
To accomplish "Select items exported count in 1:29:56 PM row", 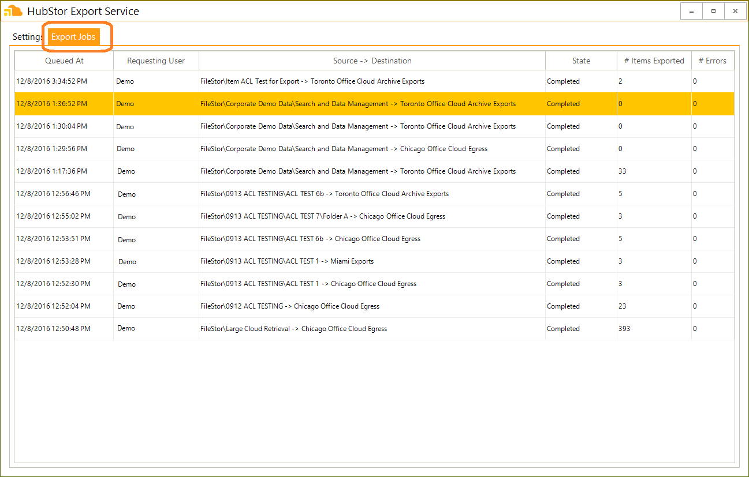I will pos(621,149).
